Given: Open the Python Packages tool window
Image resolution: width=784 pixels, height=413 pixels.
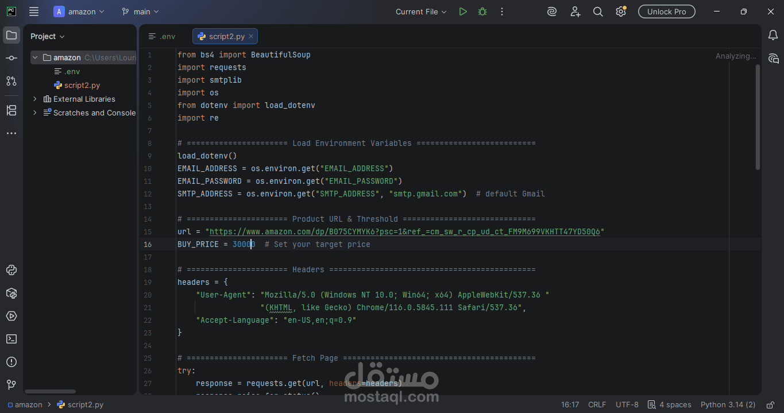Looking at the screenshot, I should (x=11, y=293).
